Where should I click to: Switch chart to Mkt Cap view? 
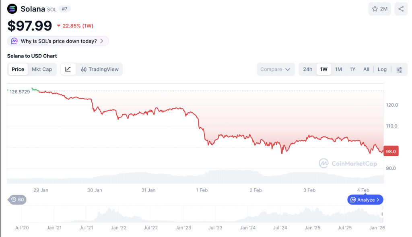(x=42, y=69)
